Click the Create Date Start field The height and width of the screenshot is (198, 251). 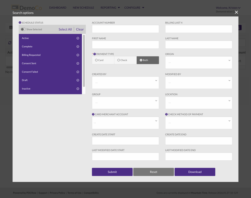pyautogui.click(x=125, y=141)
